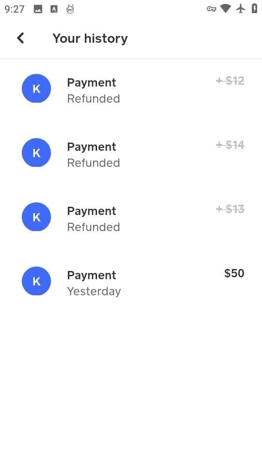
Task: Tap the $50 amount
Action: tap(234, 273)
